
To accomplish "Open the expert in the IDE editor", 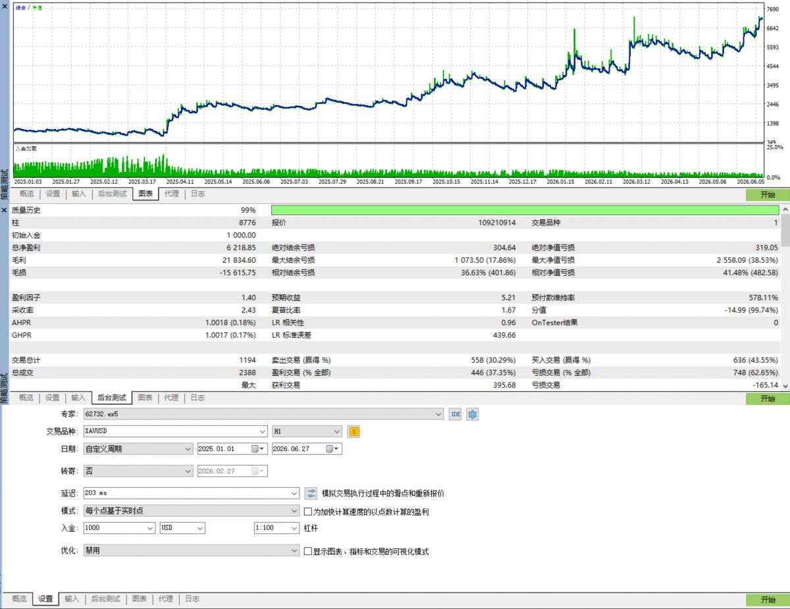I will pos(455,414).
